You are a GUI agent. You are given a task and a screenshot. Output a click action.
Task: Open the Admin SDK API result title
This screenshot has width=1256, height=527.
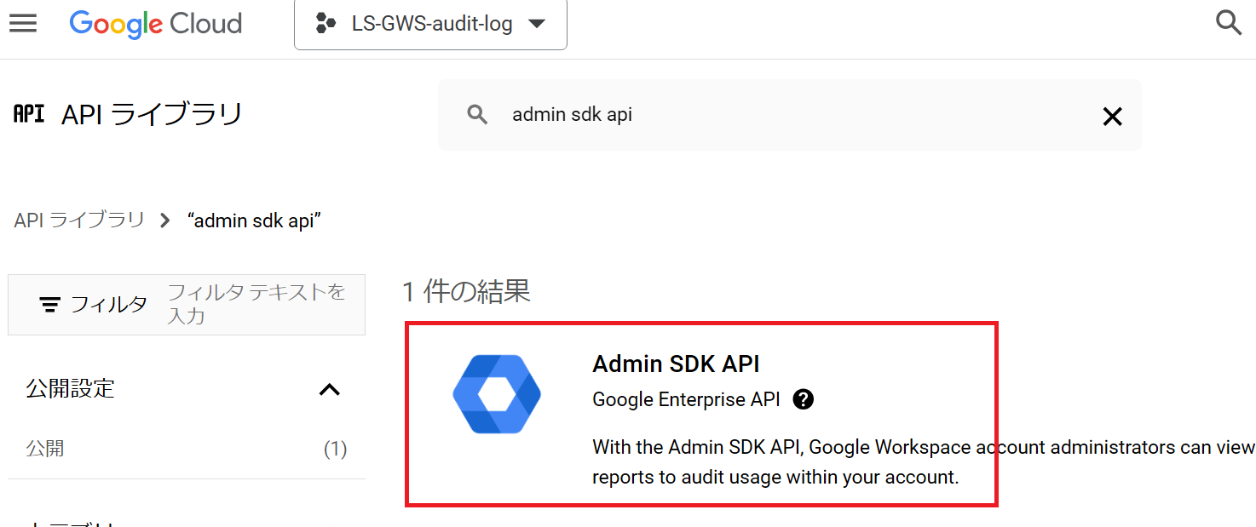coord(676,364)
